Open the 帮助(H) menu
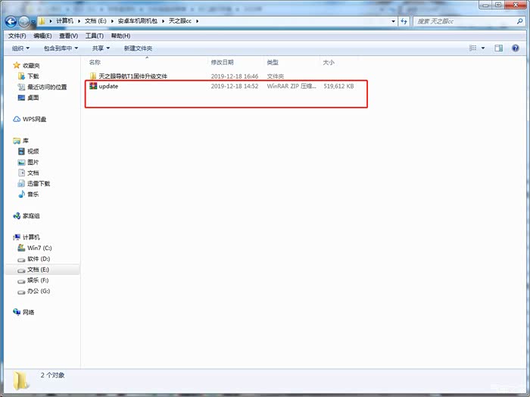This screenshot has width=530, height=397. (x=120, y=36)
